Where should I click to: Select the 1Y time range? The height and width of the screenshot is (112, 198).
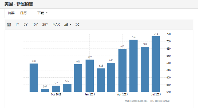pyautogui.click(x=17, y=25)
